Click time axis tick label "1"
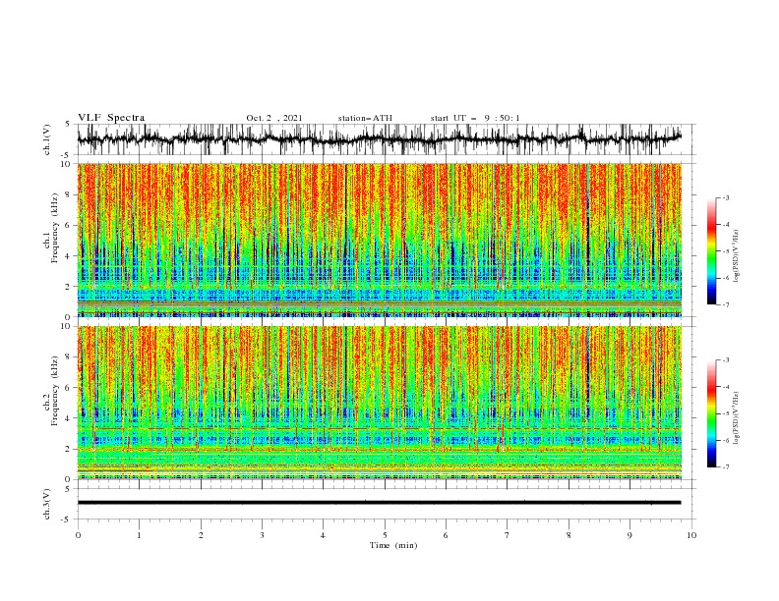The image size is (779, 601). pyautogui.click(x=139, y=535)
